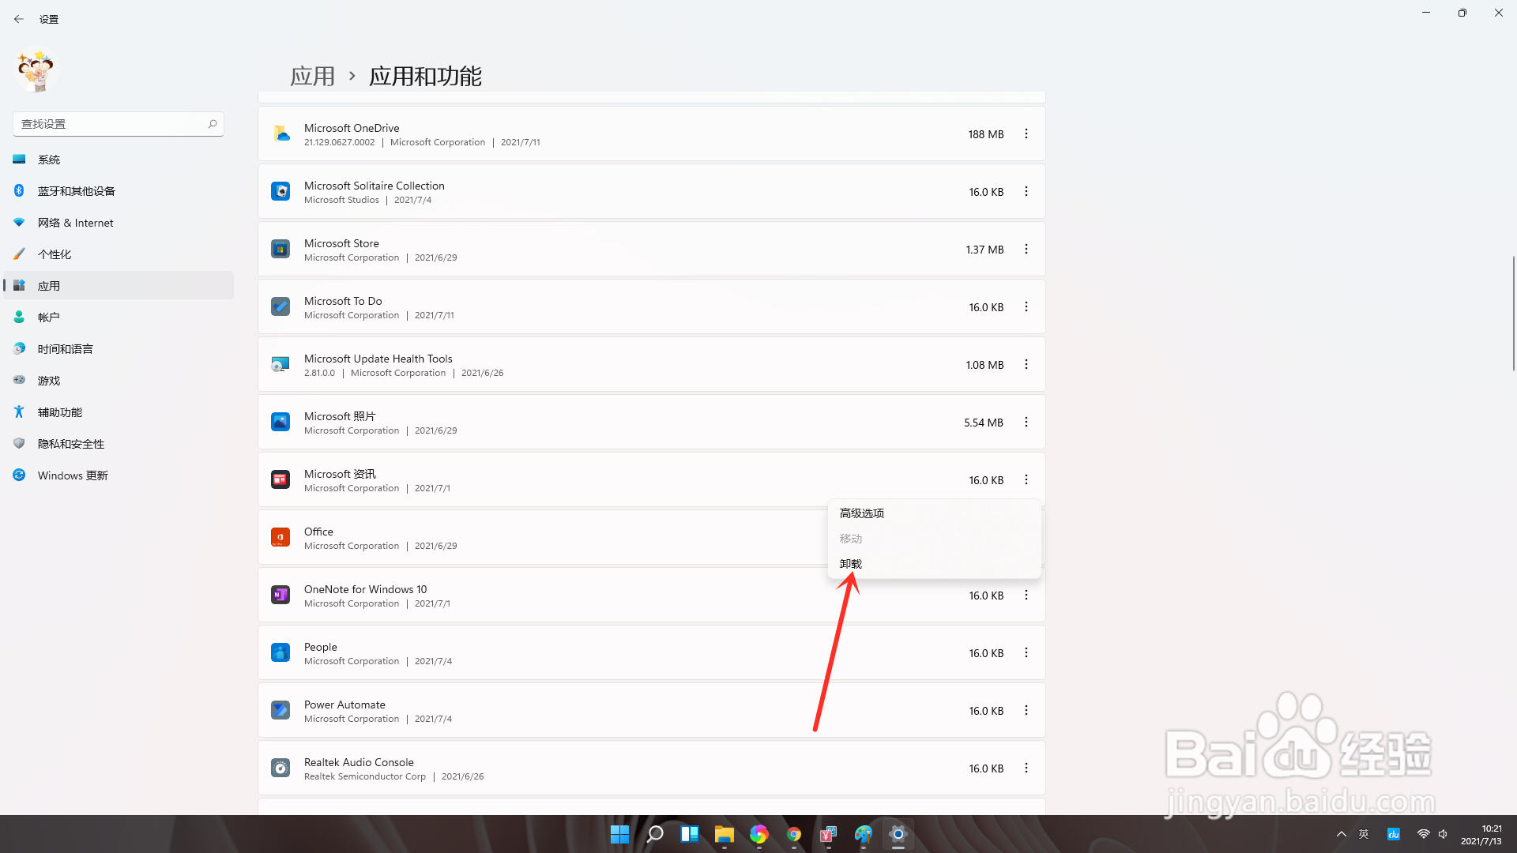
Task: Click the 1.37 MB size value
Action: click(984, 250)
